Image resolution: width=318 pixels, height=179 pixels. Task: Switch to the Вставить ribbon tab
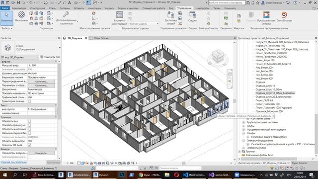click(79, 8)
